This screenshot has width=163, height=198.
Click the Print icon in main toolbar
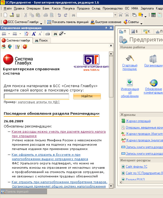pos(46,15)
